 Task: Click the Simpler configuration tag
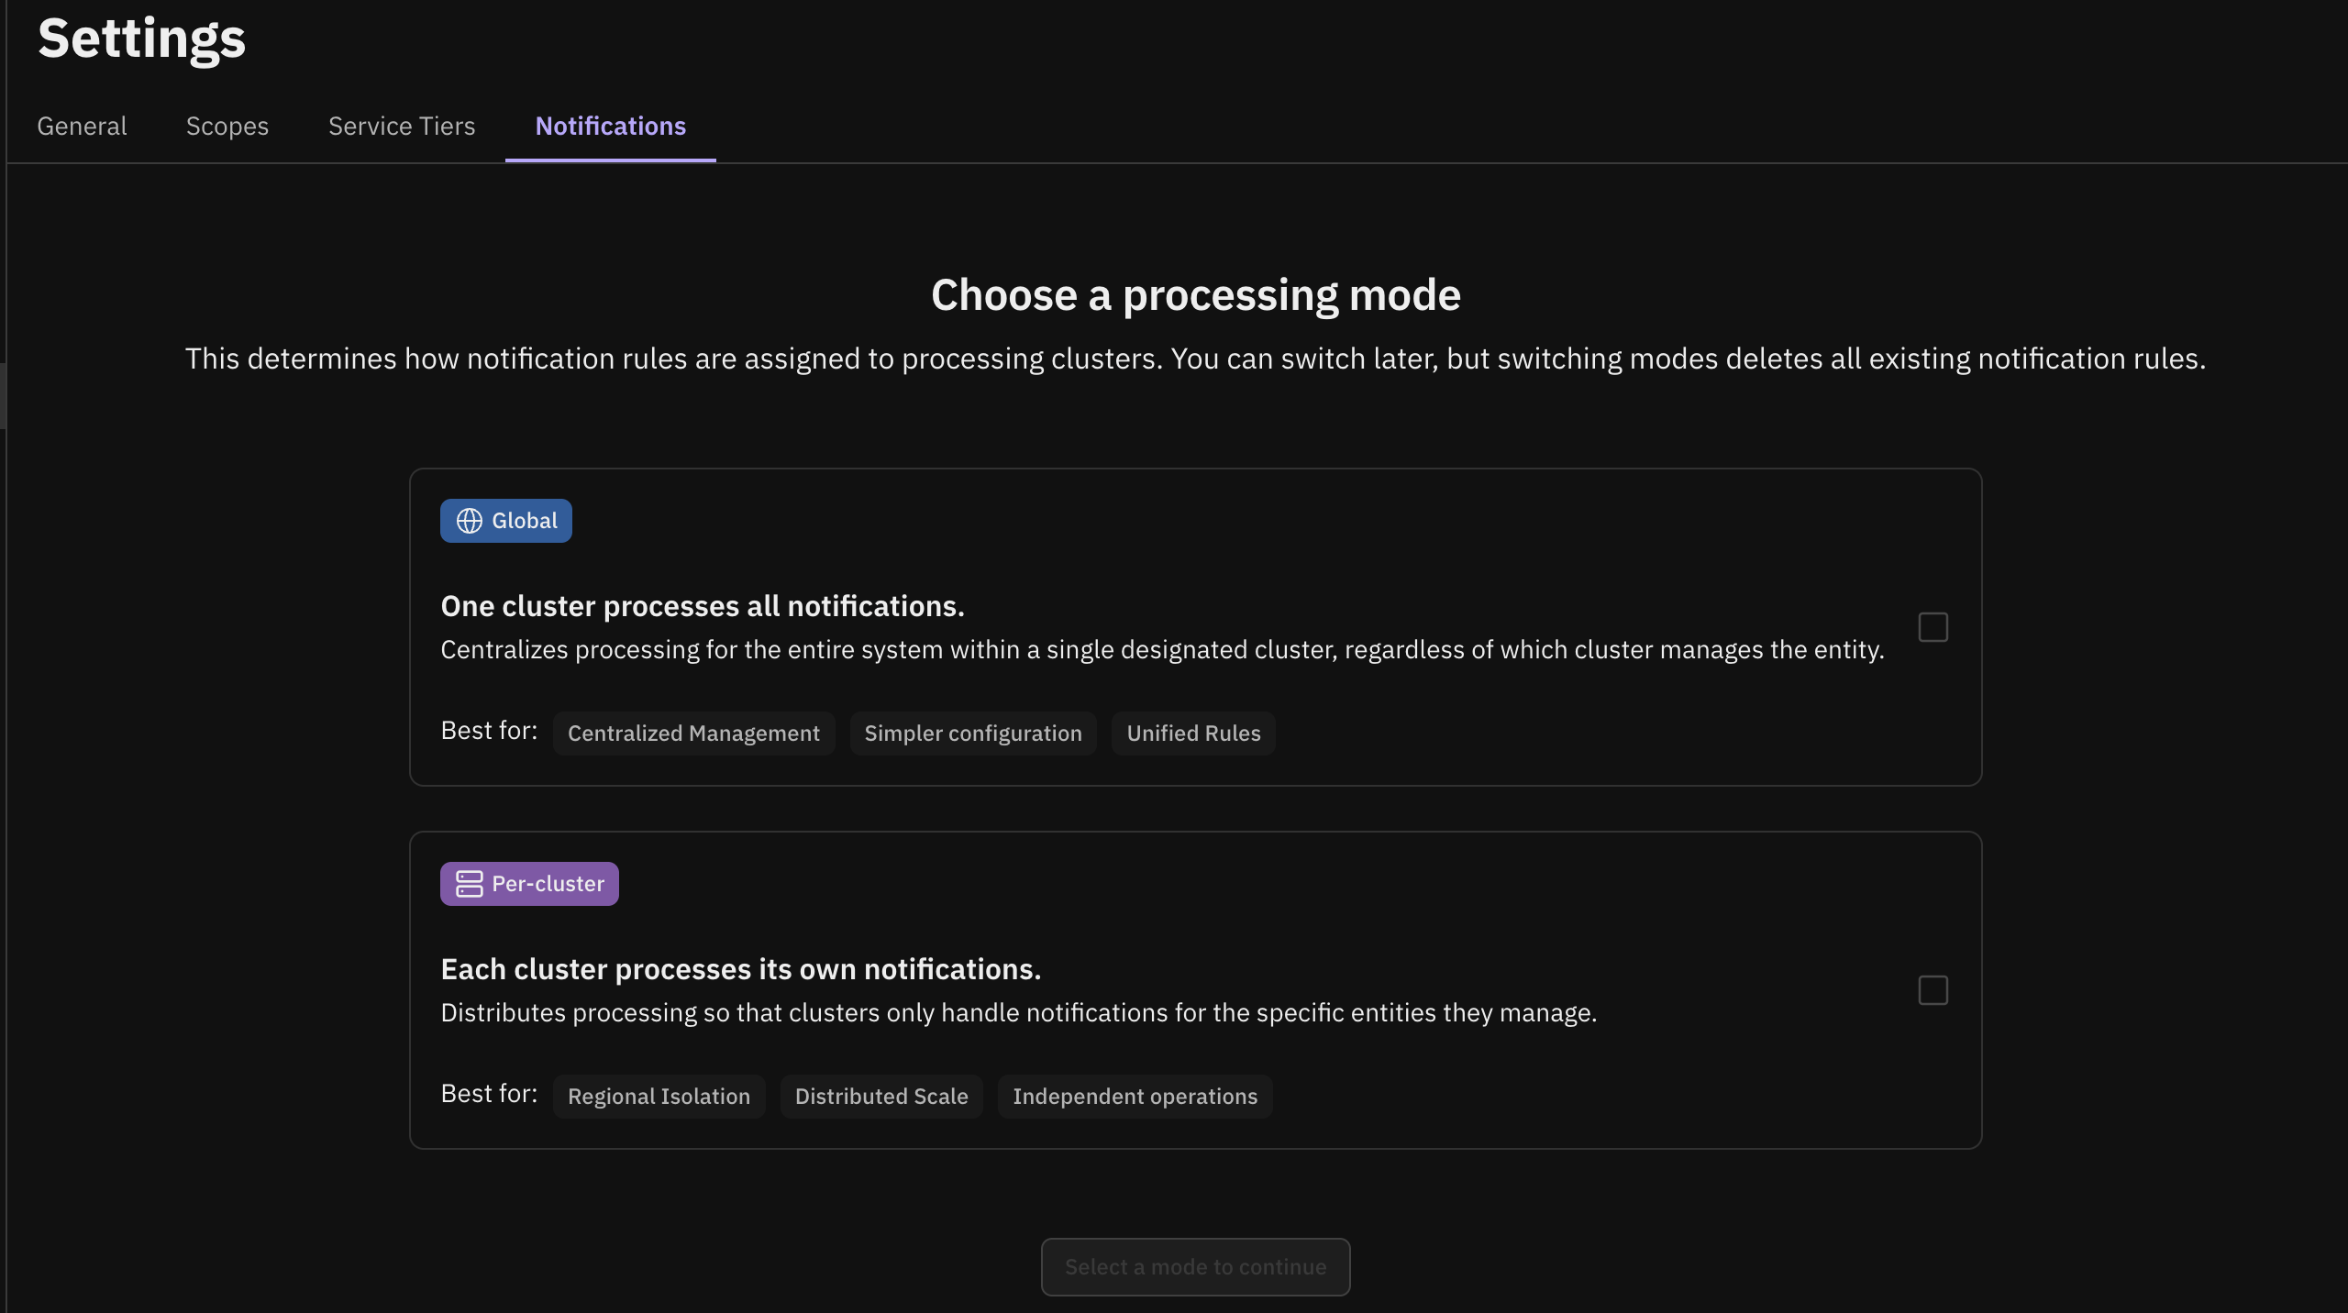point(973,734)
